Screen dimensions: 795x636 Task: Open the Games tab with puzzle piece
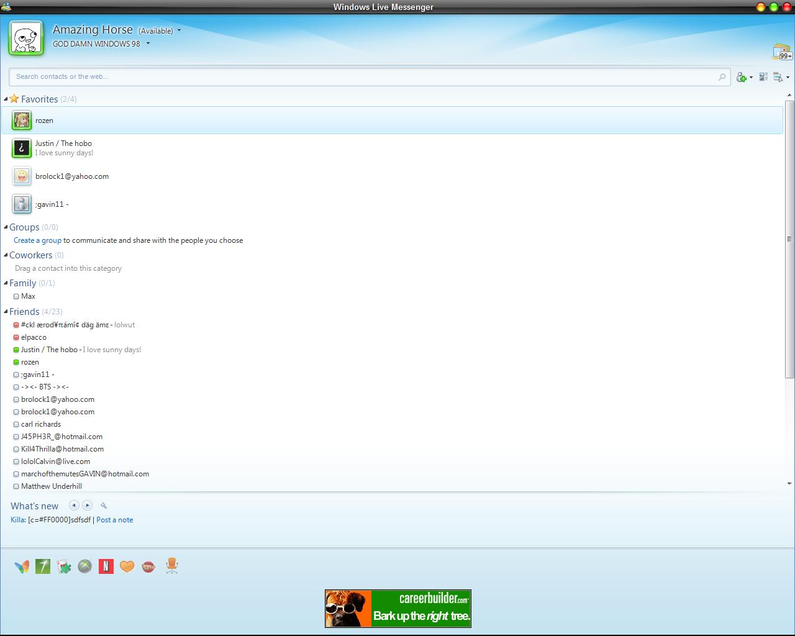point(64,566)
